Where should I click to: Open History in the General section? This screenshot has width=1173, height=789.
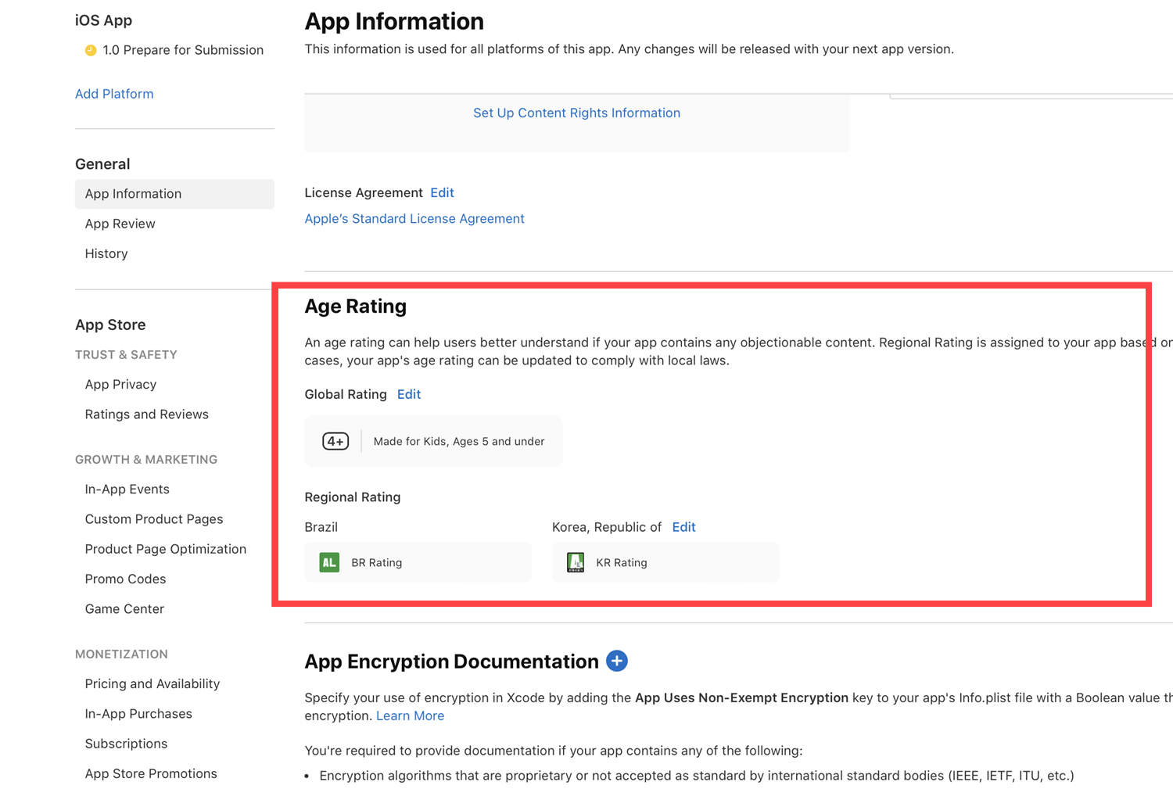tap(106, 253)
